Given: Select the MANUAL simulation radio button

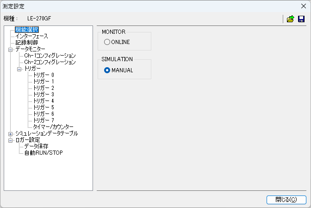Looking at the screenshot, I should coord(107,70).
